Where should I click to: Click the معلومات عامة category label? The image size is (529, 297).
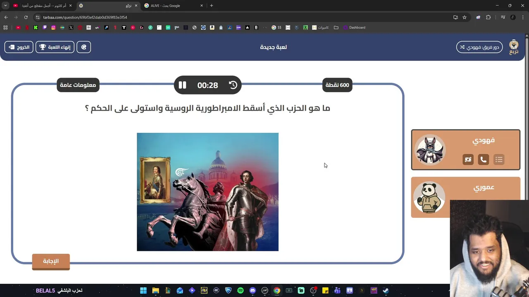[x=78, y=85]
